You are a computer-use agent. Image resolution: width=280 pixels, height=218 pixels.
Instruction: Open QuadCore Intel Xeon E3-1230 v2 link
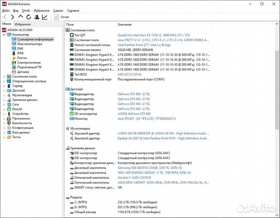click(154, 35)
